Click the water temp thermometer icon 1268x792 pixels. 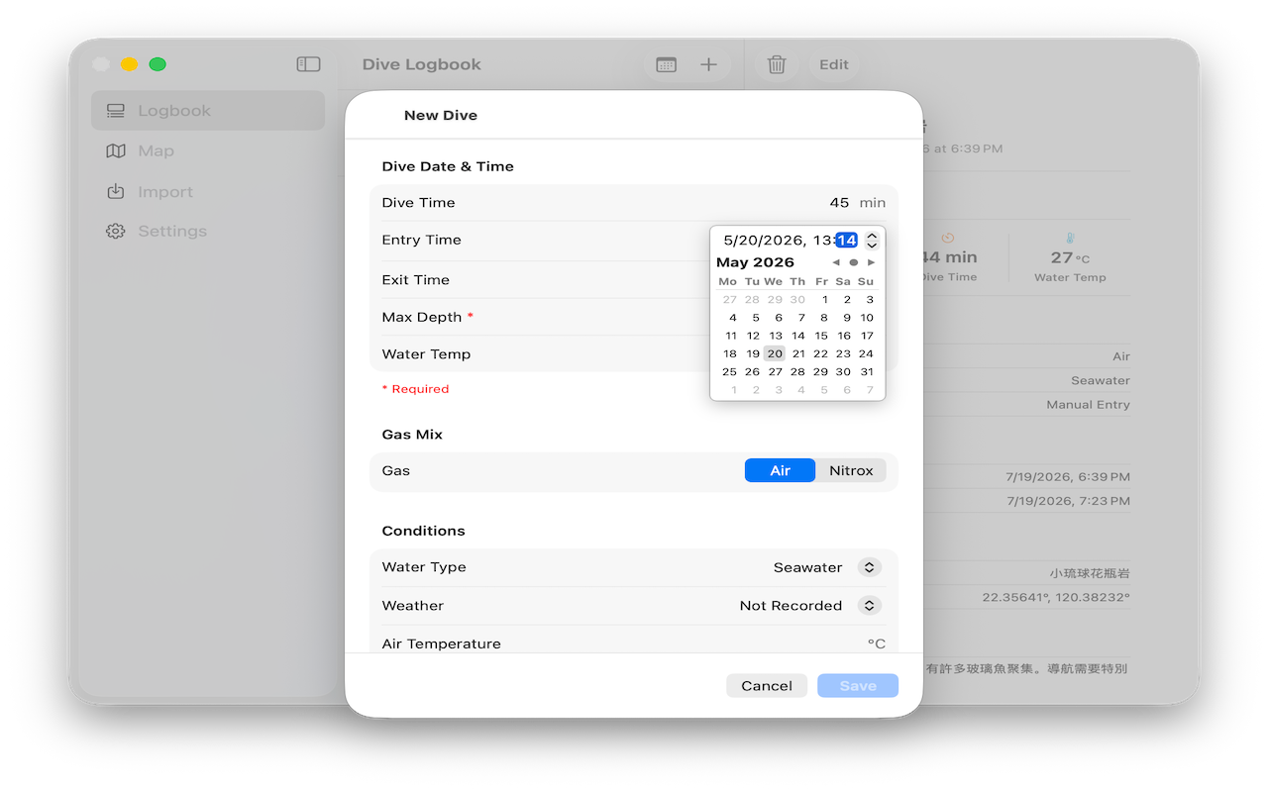tap(1071, 238)
